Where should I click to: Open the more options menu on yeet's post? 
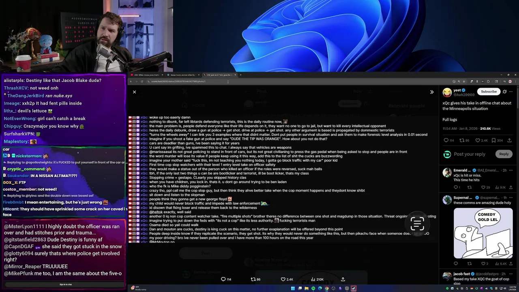point(511,92)
